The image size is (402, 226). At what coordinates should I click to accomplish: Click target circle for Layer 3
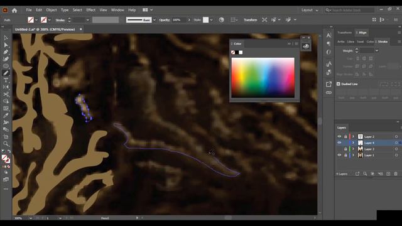pos(396,149)
